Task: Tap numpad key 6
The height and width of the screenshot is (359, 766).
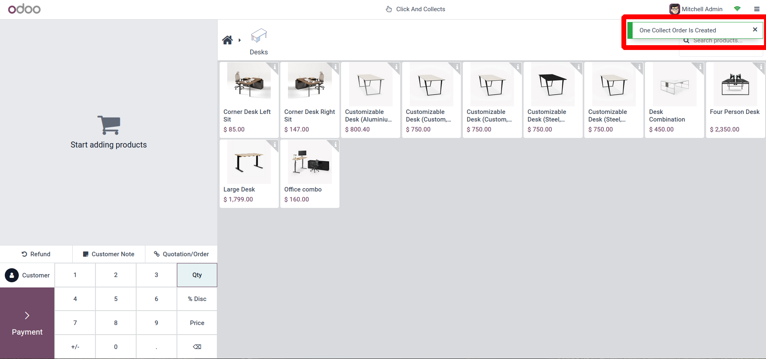Action: point(157,299)
